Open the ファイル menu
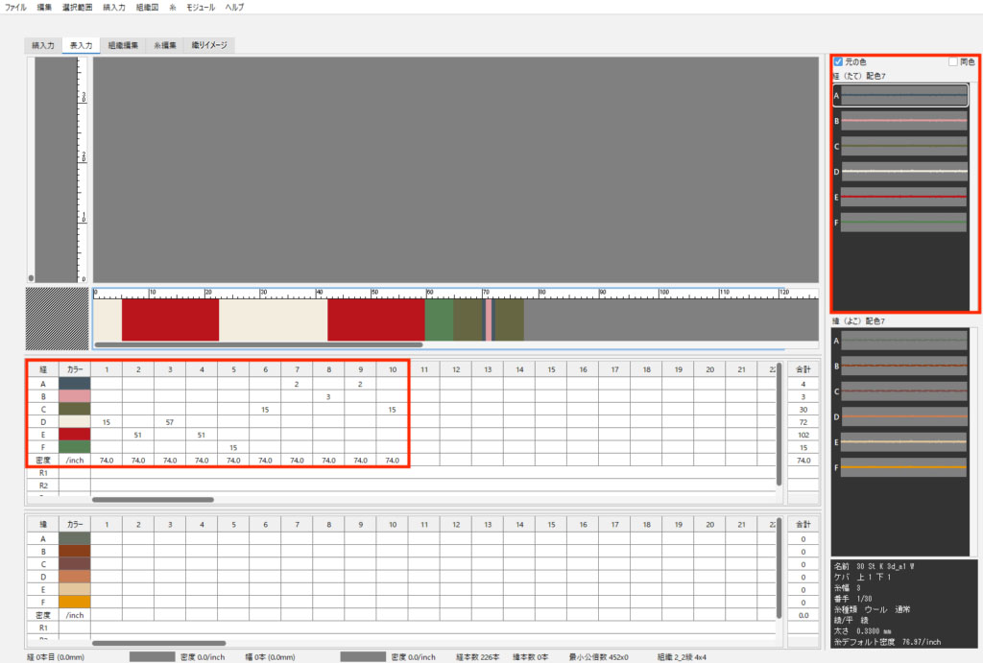The width and height of the screenshot is (983, 663). click(x=15, y=7)
